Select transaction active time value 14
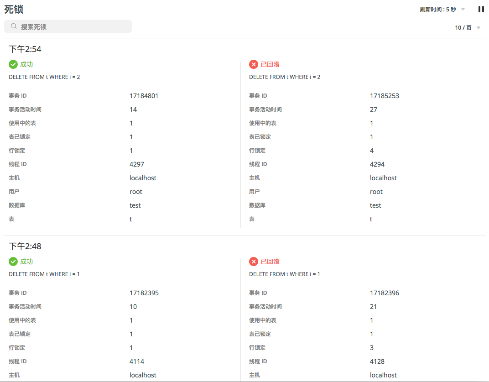 (x=133, y=110)
